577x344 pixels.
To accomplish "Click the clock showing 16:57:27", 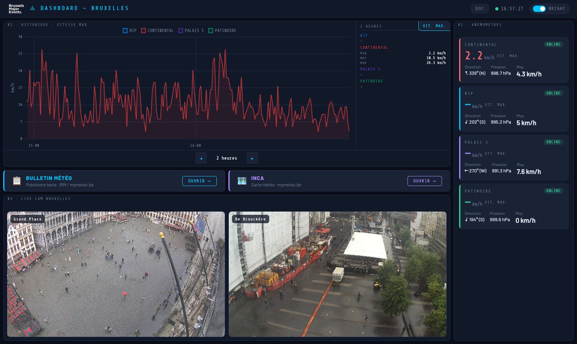I will [512, 8].
